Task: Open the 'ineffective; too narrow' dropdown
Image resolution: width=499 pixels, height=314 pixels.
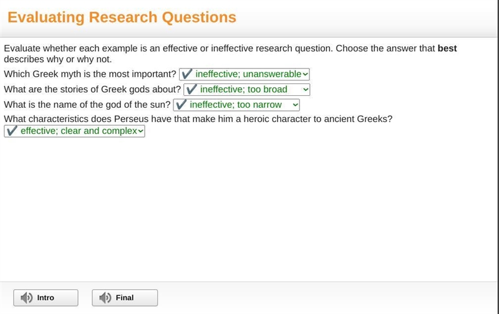Action: click(236, 105)
